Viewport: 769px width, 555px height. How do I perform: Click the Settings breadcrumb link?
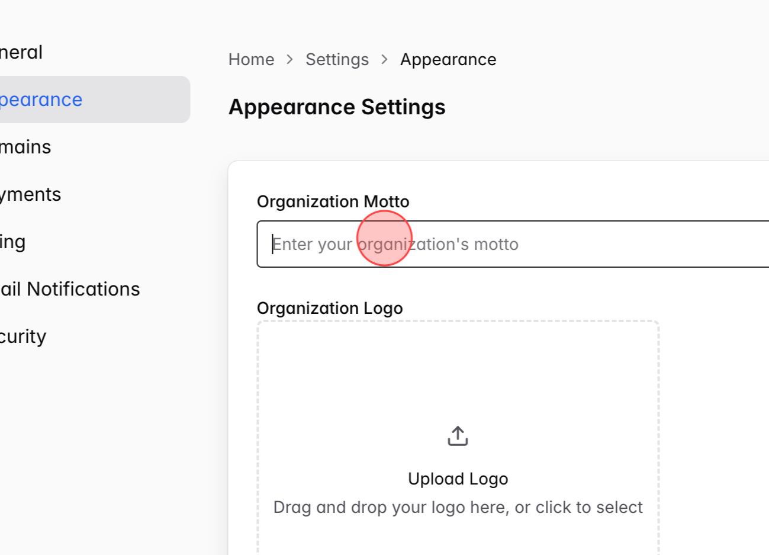(337, 59)
